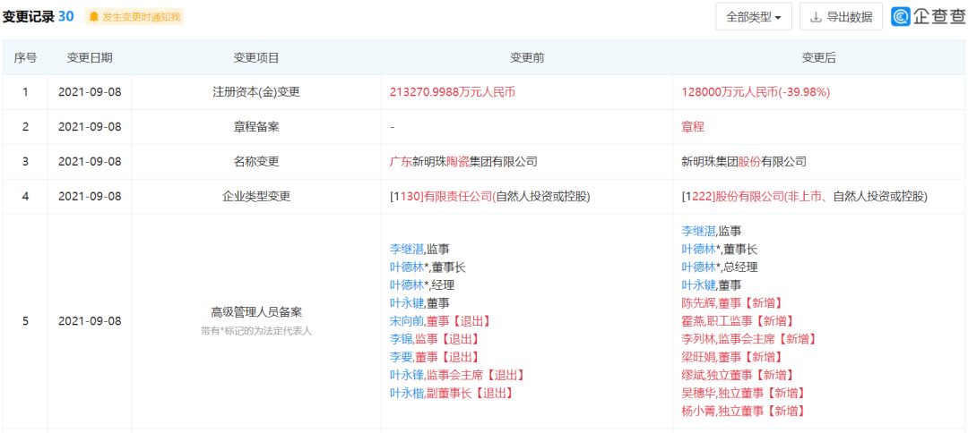Click the 导出数据 export button
Screen dimensions: 968x433
click(841, 17)
